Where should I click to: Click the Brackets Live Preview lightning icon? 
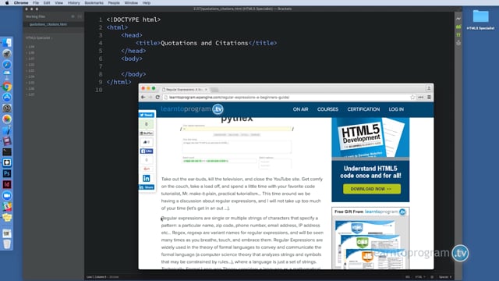[x=458, y=19]
